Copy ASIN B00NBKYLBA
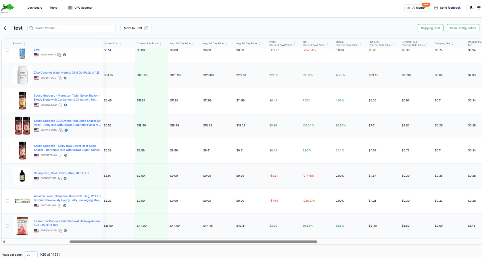Viewport: 482px width, 258px height. coord(60,178)
